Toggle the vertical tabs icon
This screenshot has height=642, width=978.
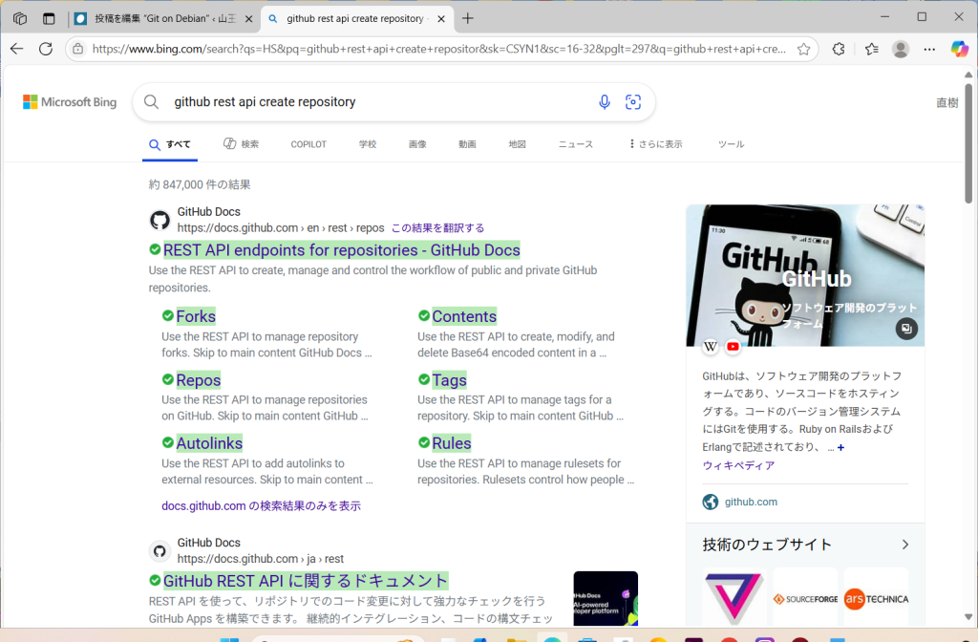[x=49, y=19]
